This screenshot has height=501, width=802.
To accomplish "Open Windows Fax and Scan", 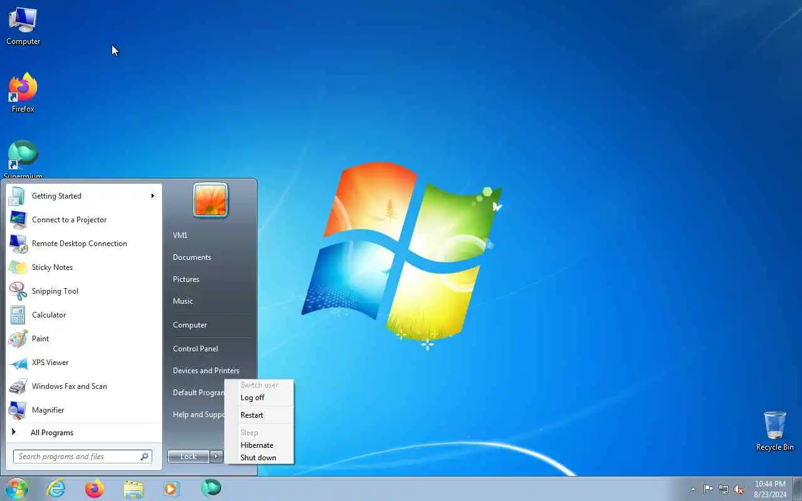I will (84, 386).
